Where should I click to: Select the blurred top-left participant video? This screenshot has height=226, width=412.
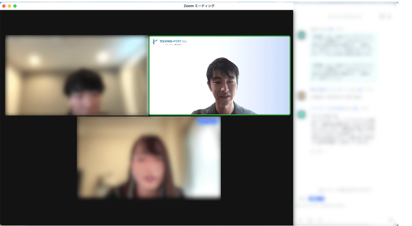point(76,75)
